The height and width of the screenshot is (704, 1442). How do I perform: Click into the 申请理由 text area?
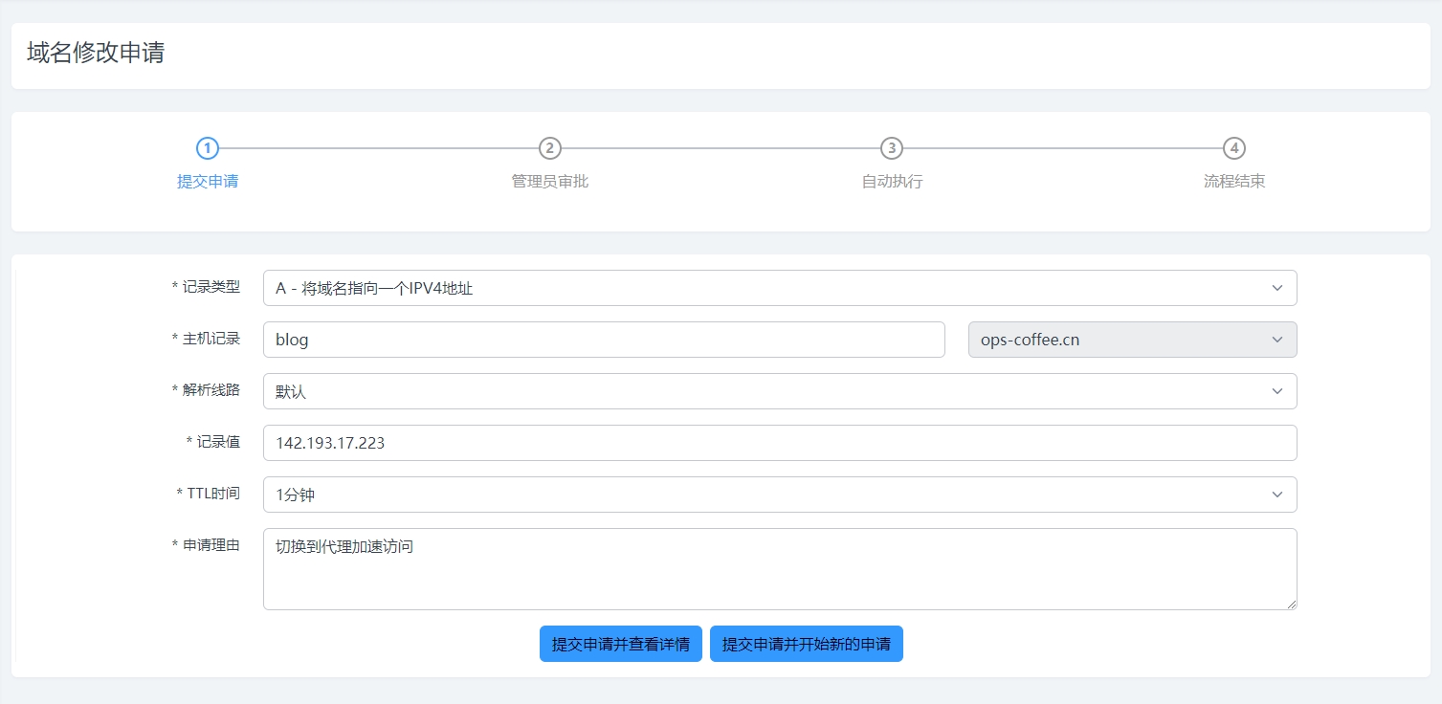779,569
